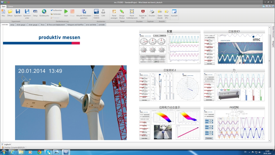Viewport: 275px width, 155px height.
Task: Expand the Logbuch panel at the bottom
Action: (6, 144)
